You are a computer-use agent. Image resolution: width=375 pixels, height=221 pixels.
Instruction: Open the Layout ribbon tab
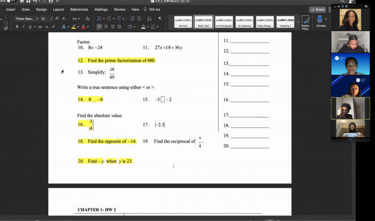pyautogui.click(x=59, y=10)
